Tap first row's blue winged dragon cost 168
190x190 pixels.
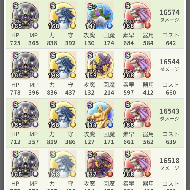62,16
